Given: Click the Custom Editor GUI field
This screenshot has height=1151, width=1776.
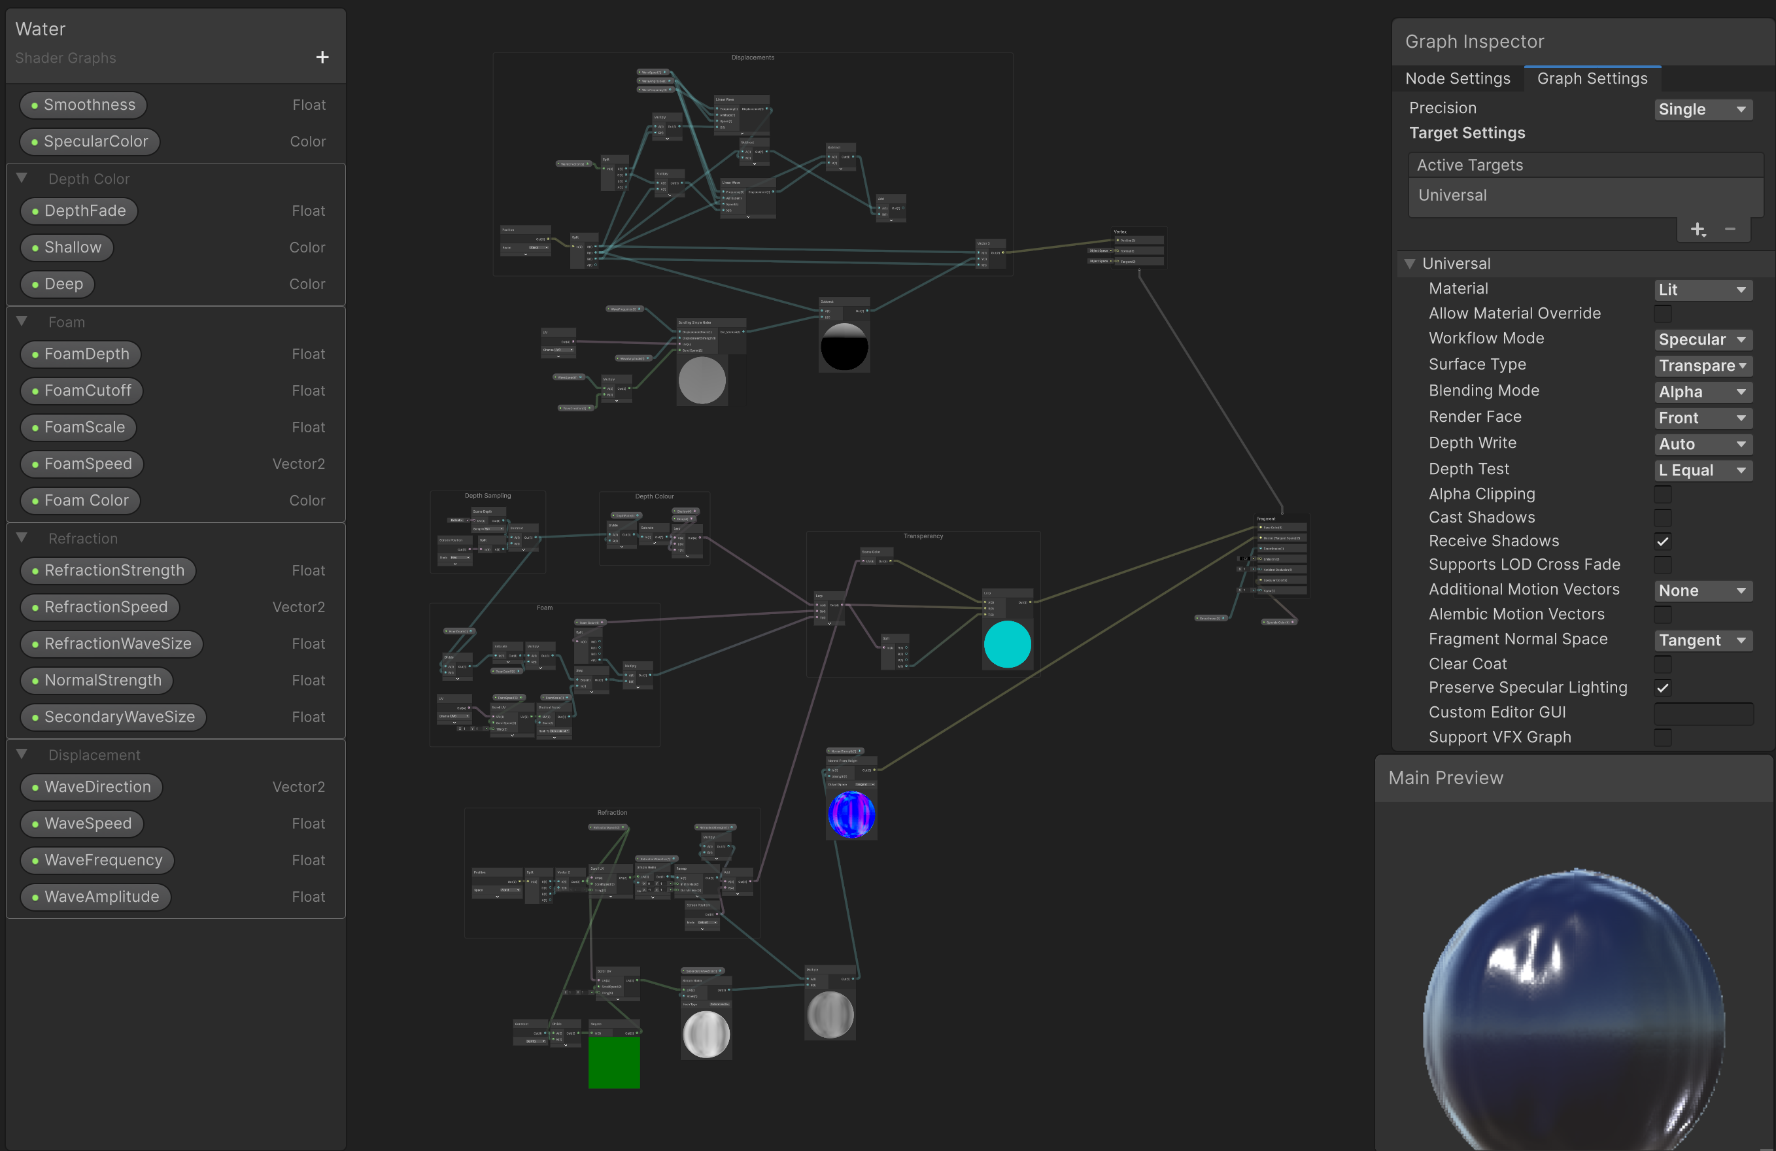Looking at the screenshot, I should point(1703,713).
